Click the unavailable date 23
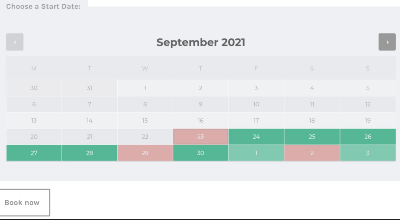Screen dimensions: 400x220 point(200,137)
